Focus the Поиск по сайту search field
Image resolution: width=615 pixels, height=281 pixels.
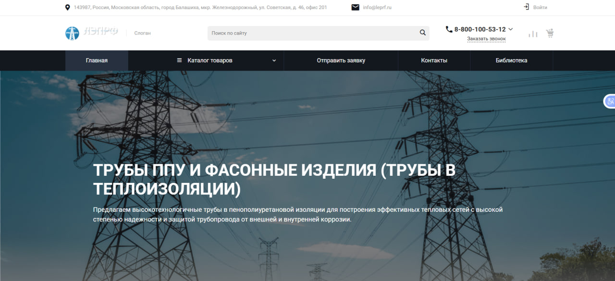pos(312,33)
